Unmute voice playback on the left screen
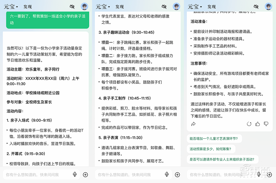Image resolution: width=276 pixels, height=183 pixels. (x=73, y=6)
